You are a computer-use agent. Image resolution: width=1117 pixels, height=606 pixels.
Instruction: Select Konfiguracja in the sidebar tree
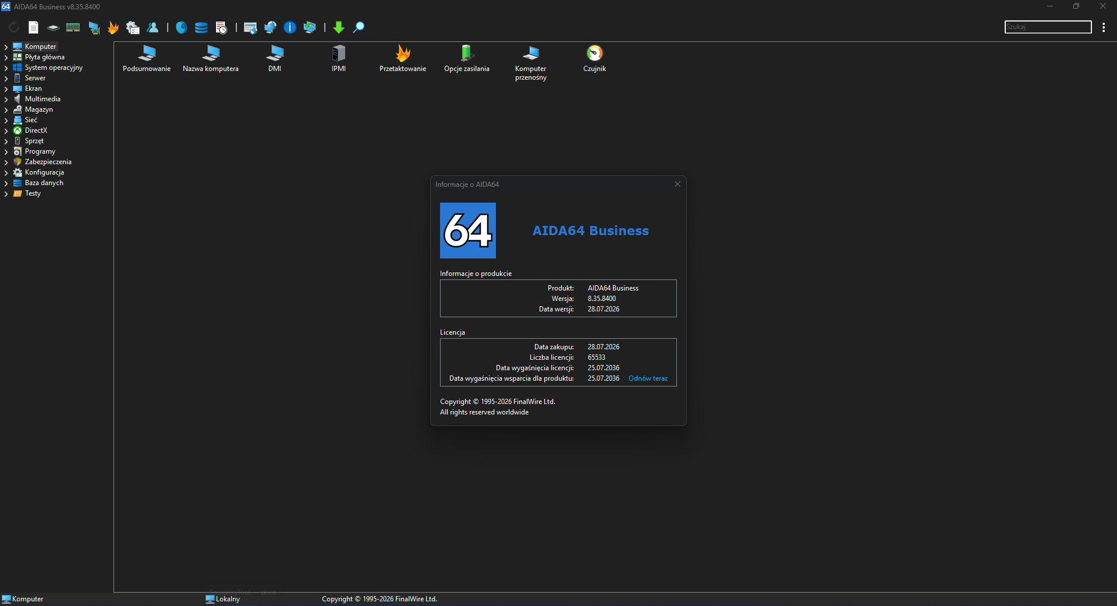pyautogui.click(x=44, y=172)
